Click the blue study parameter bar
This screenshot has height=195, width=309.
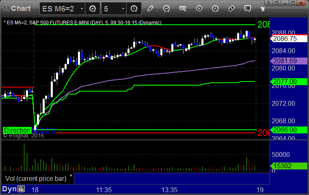pos(172,179)
